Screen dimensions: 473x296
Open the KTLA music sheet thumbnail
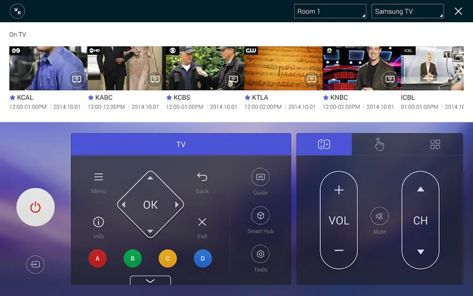point(283,68)
